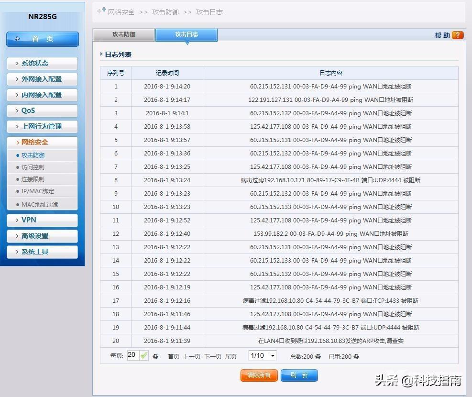
Task: Click the 记录时间 column header
Action: (167, 73)
